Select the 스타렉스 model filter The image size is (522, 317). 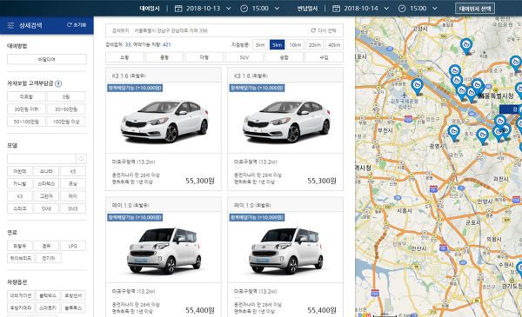[x=46, y=184]
